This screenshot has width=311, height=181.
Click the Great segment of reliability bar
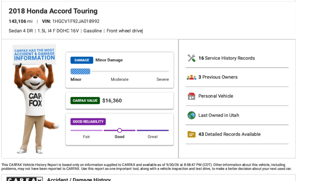coord(152,131)
